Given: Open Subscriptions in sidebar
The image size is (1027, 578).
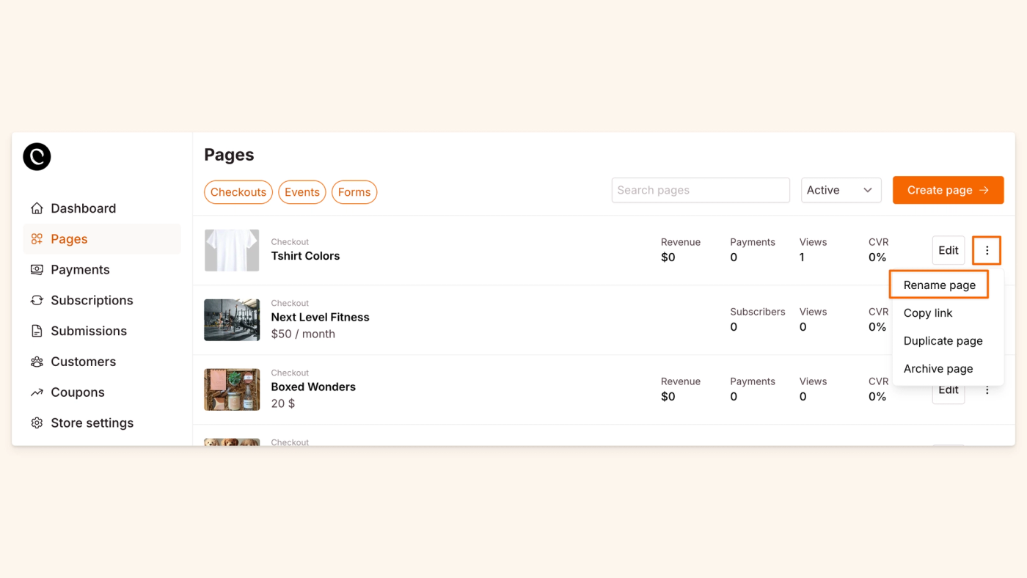Looking at the screenshot, I should (102, 301).
